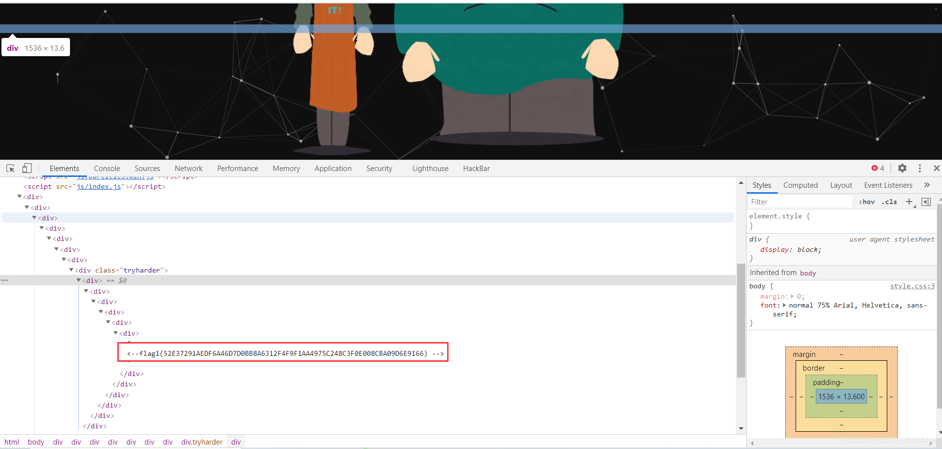Collapse the selected div == $0 node
This screenshot has height=449, width=942.
coord(79,280)
